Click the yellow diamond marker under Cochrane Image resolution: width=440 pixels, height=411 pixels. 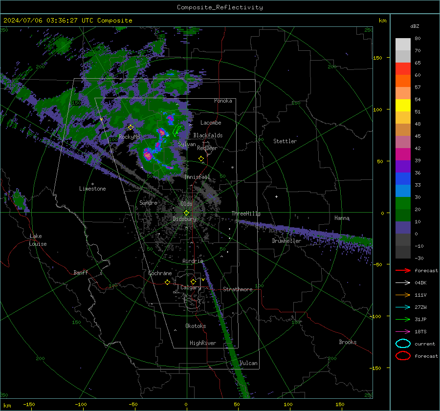coord(168,282)
